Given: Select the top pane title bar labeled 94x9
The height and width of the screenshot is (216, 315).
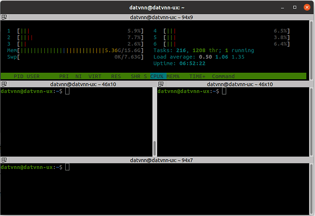Looking at the screenshot, I should pyautogui.click(x=157, y=17).
